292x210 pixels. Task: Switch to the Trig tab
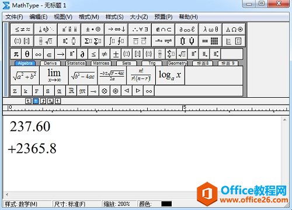tap(152, 63)
